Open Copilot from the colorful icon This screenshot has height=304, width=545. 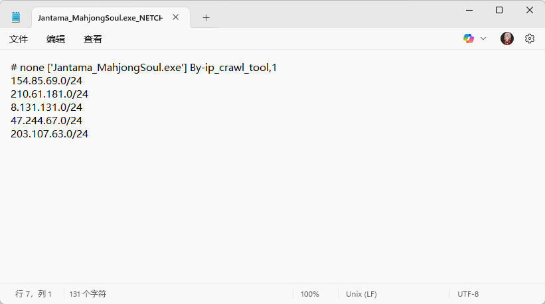pyautogui.click(x=469, y=38)
